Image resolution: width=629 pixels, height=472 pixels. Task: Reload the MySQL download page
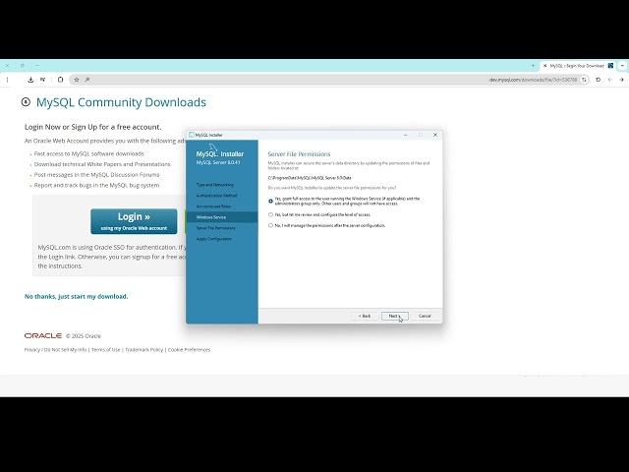(x=599, y=80)
